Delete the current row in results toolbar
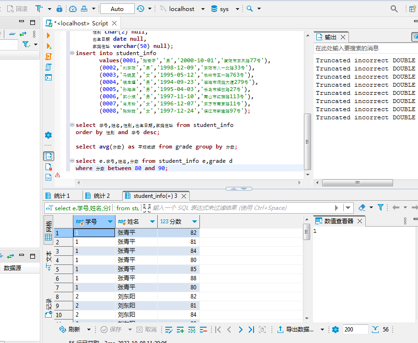 (203, 330)
